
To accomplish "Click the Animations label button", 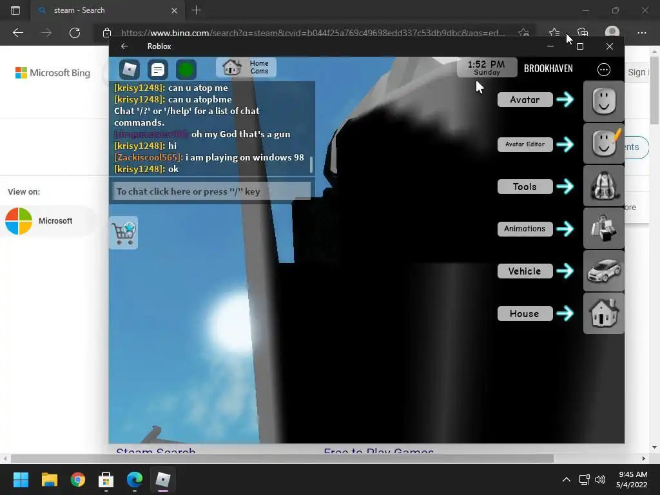I will (x=525, y=229).
